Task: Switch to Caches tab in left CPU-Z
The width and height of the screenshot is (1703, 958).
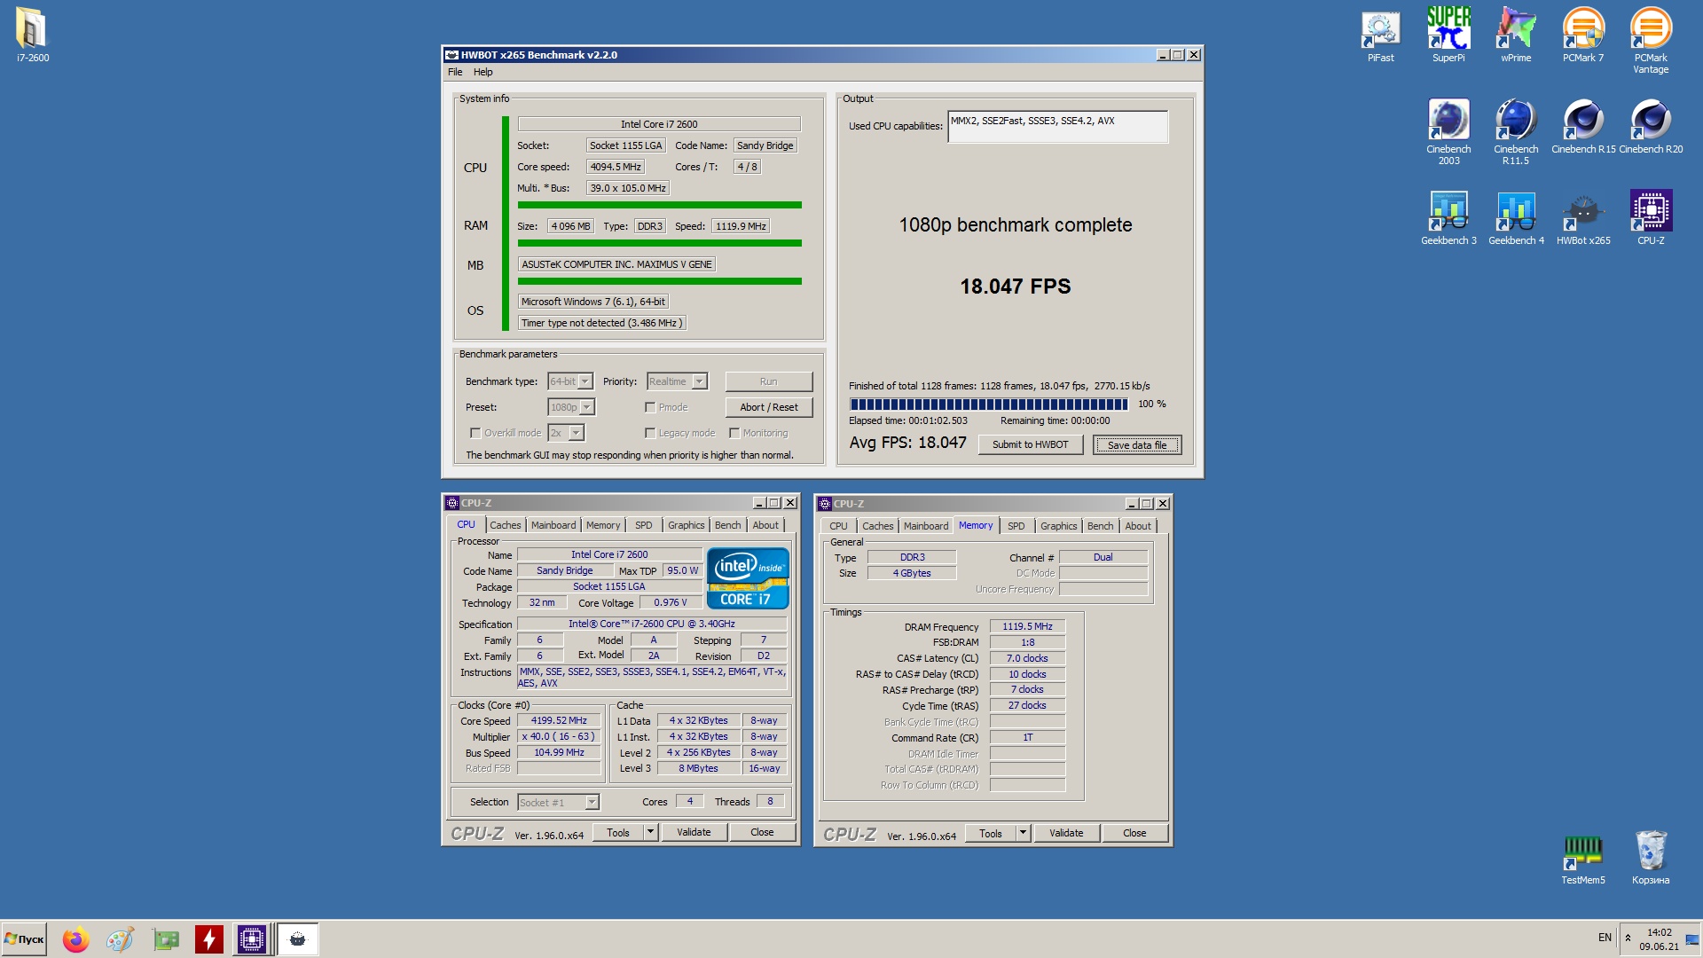Action: click(506, 525)
